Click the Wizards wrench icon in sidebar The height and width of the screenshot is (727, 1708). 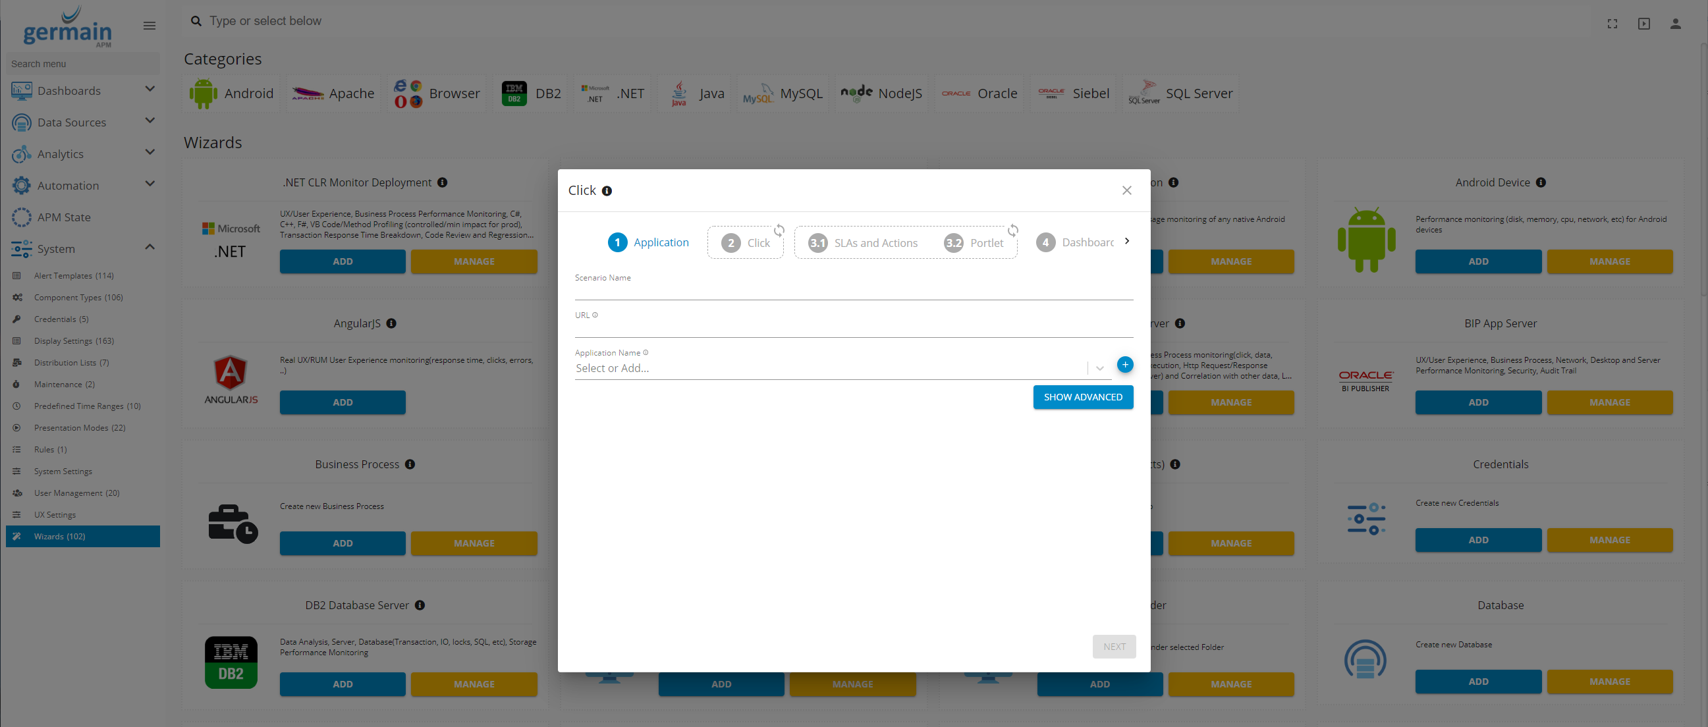[x=18, y=536]
